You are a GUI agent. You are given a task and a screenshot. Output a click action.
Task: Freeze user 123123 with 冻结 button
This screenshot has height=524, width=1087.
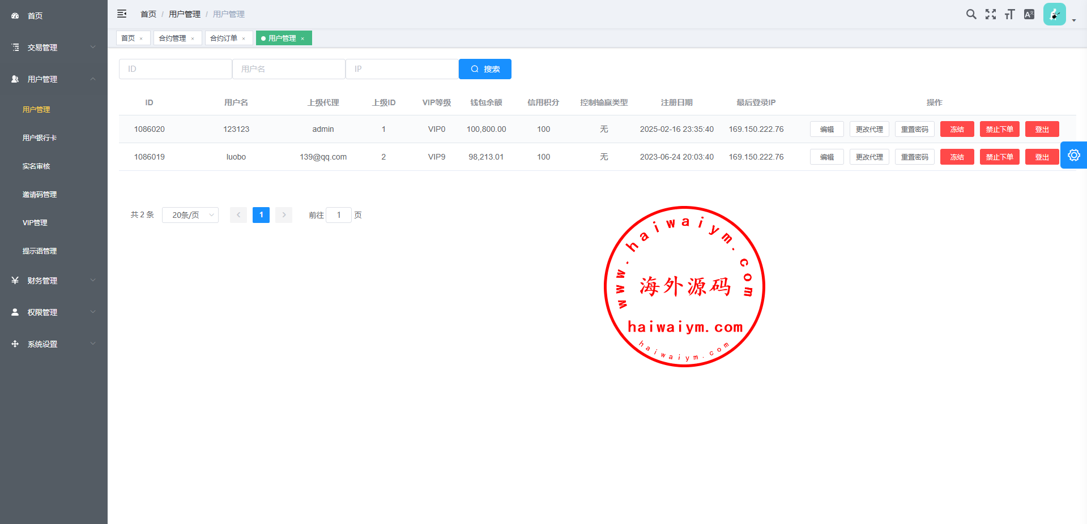pos(957,129)
